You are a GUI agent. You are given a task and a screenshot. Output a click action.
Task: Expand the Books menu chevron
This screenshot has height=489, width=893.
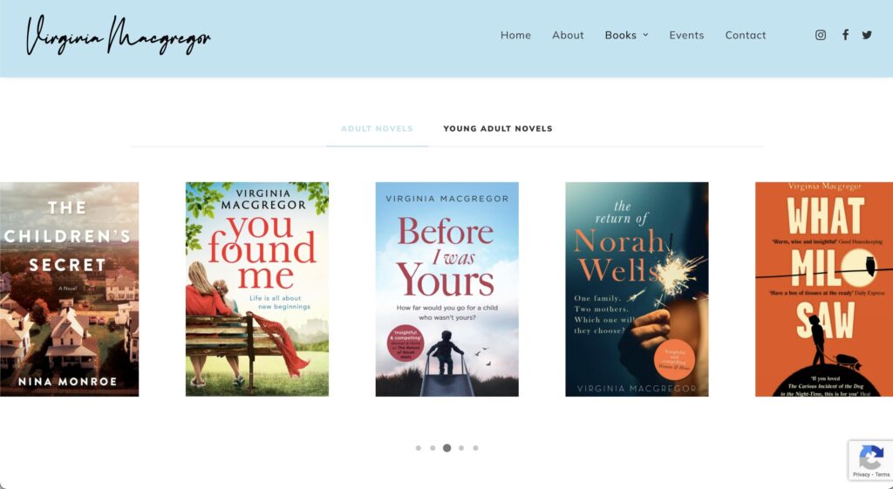point(646,35)
